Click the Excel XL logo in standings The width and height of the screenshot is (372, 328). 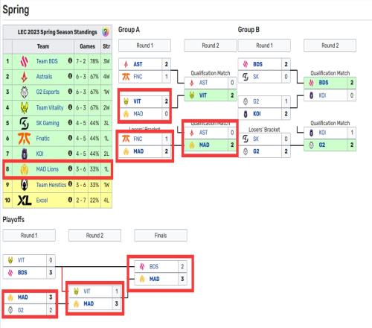tap(25, 201)
